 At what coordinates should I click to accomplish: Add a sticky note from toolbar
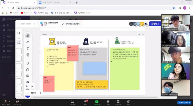click(x=28, y=63)
